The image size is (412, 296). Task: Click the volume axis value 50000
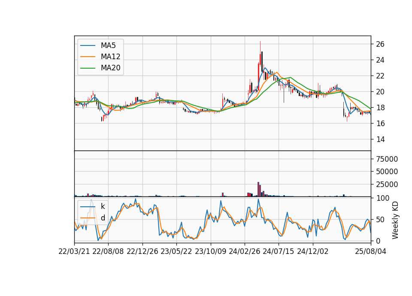coord(387,172)
